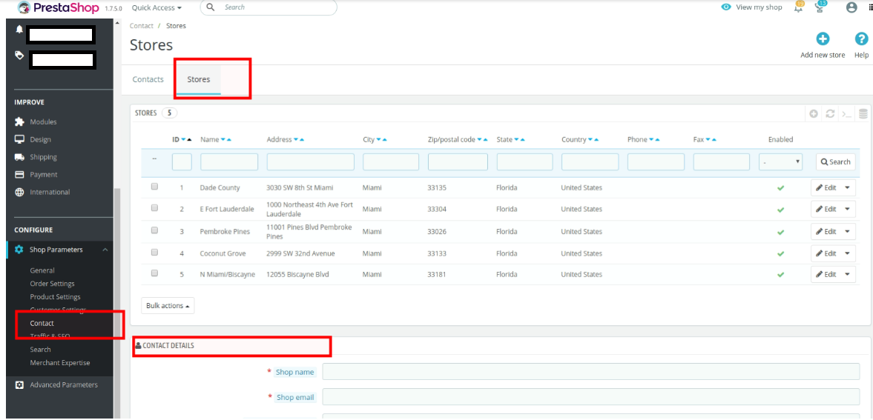Viewport: 873px width, 420px height.
Task: Click the sidebar bell icon
Action: [x=19, y=30]
